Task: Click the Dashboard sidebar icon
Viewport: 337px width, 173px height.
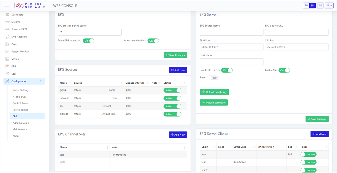Action: [7, 15]
